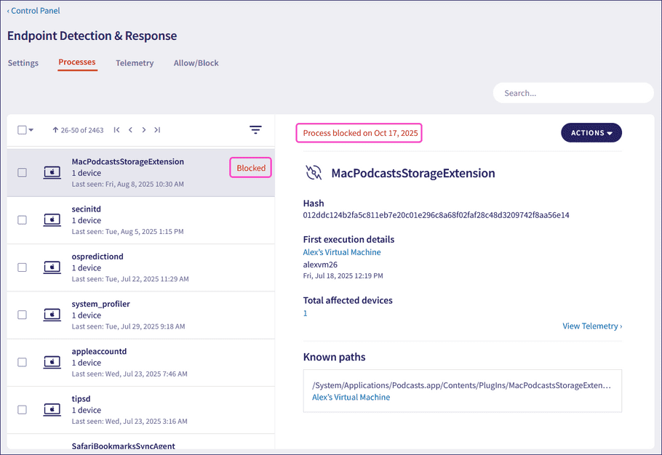This screenshot has width=662, height=455.
Task: Open the ACTIONS dropdown menu
Action: [591, 133]
